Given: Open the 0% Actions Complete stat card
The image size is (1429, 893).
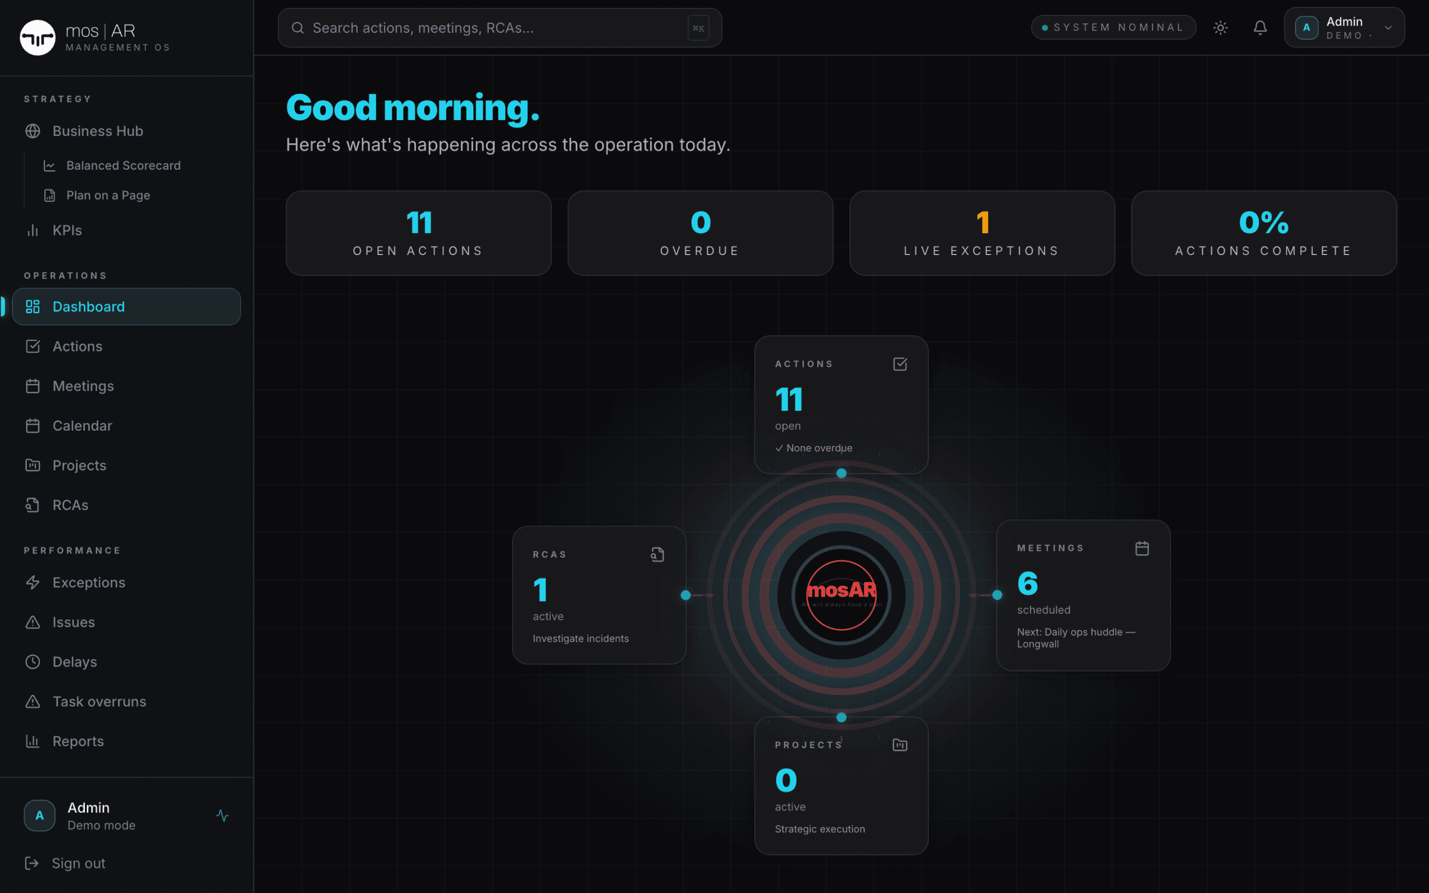Looking at the screenshot, I should (1264, 233).
